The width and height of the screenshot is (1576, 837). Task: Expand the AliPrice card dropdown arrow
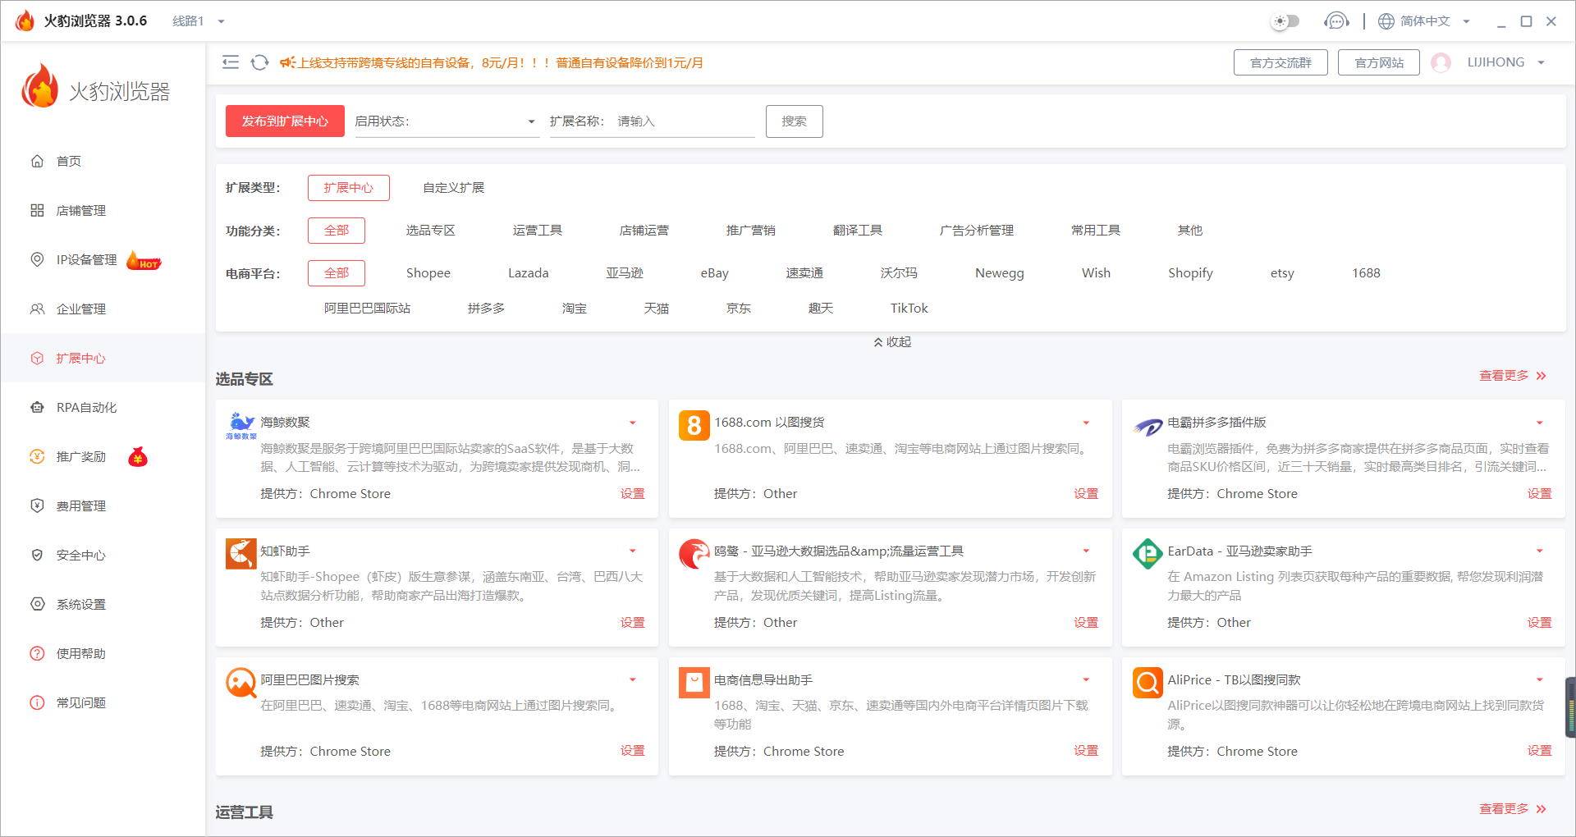click(x=1540, y=679)
